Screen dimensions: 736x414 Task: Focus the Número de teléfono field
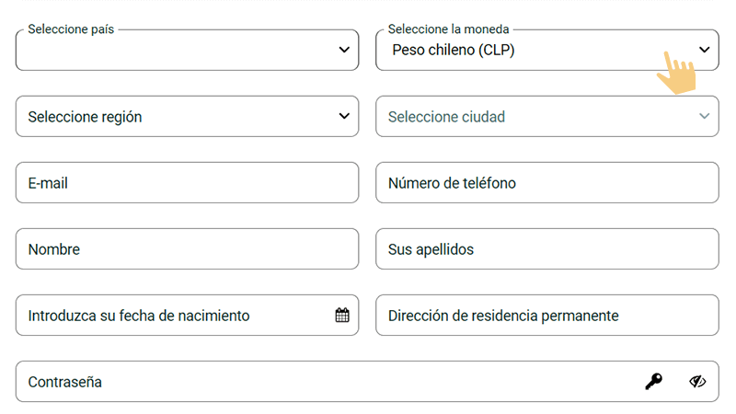tap(546, 183)
